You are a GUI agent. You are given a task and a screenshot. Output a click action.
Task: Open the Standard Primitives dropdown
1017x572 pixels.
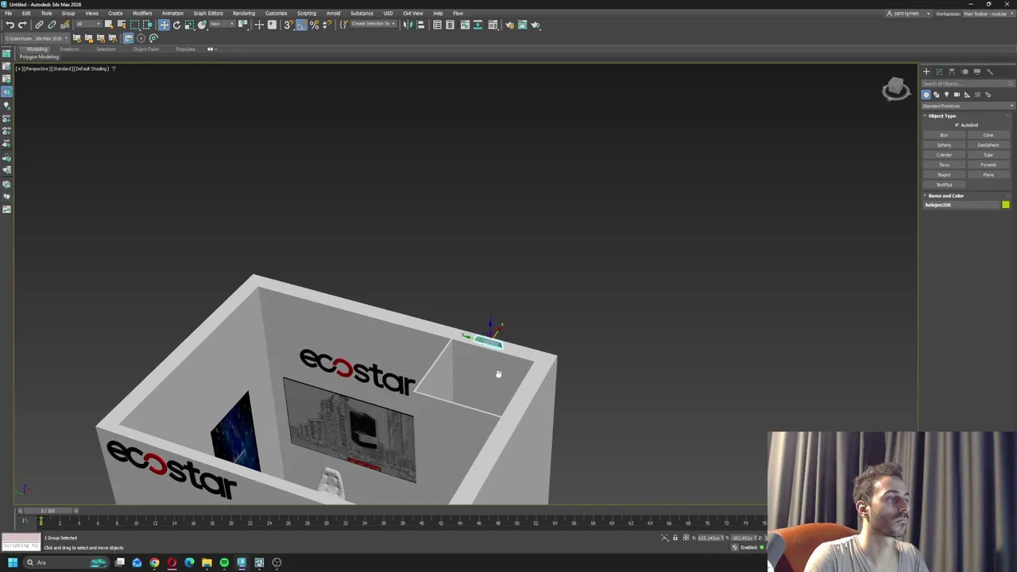click(968, 106)
